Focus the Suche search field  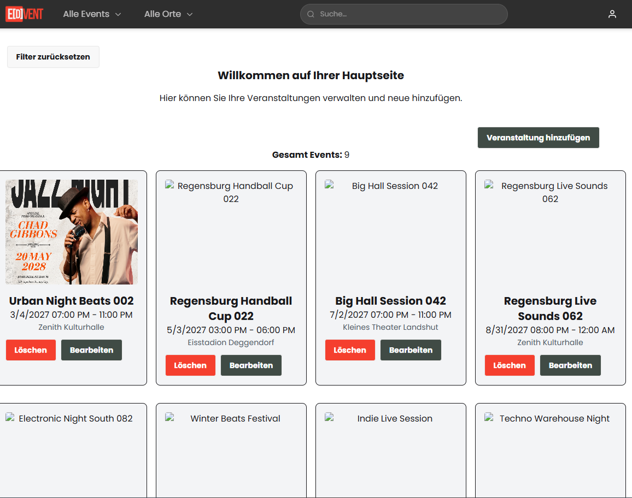pos(403,14)
